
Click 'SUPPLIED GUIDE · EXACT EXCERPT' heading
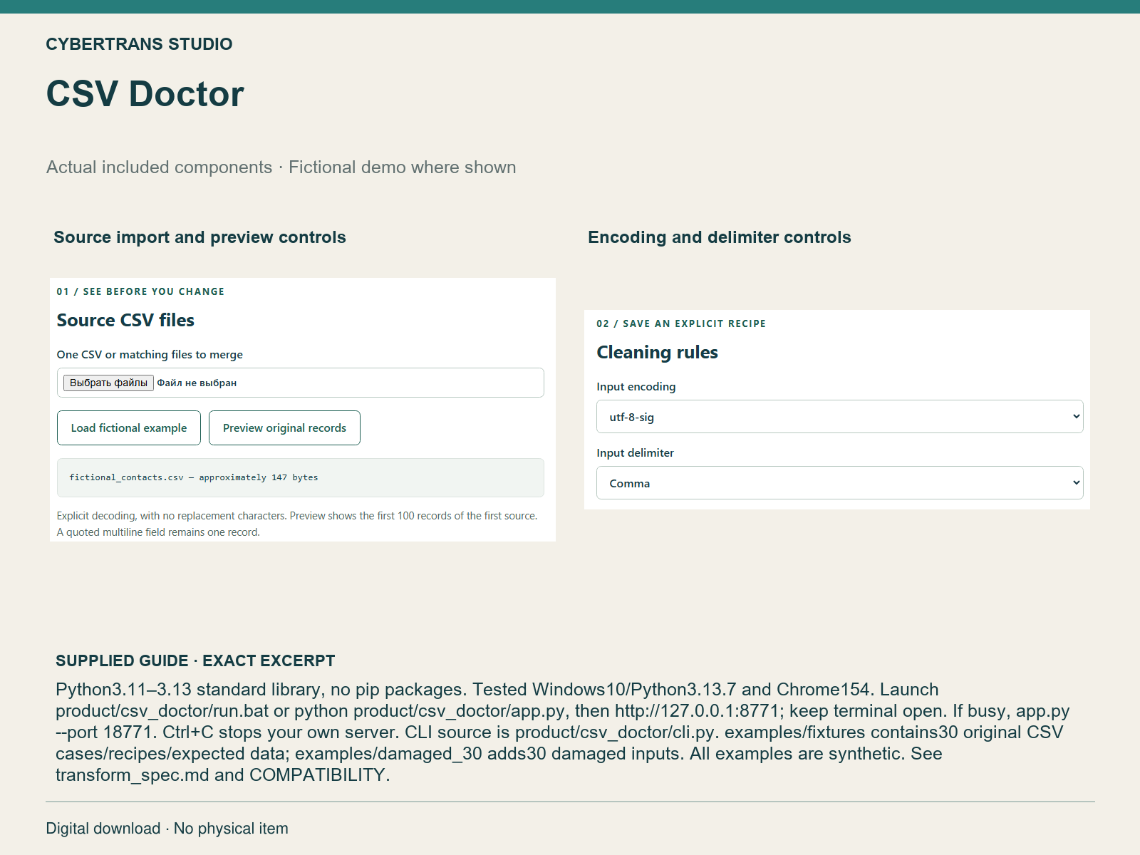(195, 660)
